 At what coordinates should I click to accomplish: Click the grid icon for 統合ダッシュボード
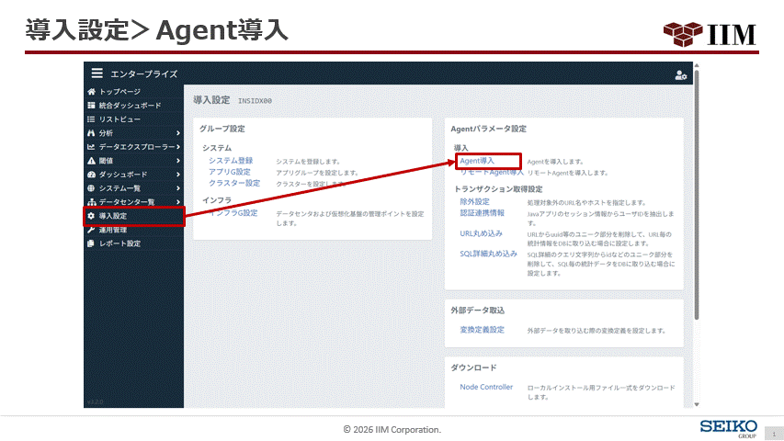(x=91, y=106)
